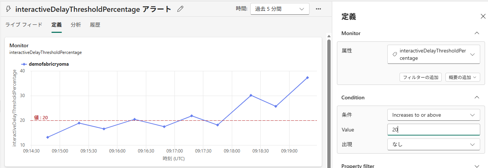Click the data point peaking near 30

click(251, 95)
